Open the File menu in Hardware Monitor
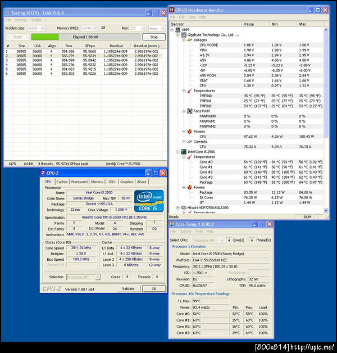This screenshot has width=337, height=353. pyautogui.click(x=172, y=17)
